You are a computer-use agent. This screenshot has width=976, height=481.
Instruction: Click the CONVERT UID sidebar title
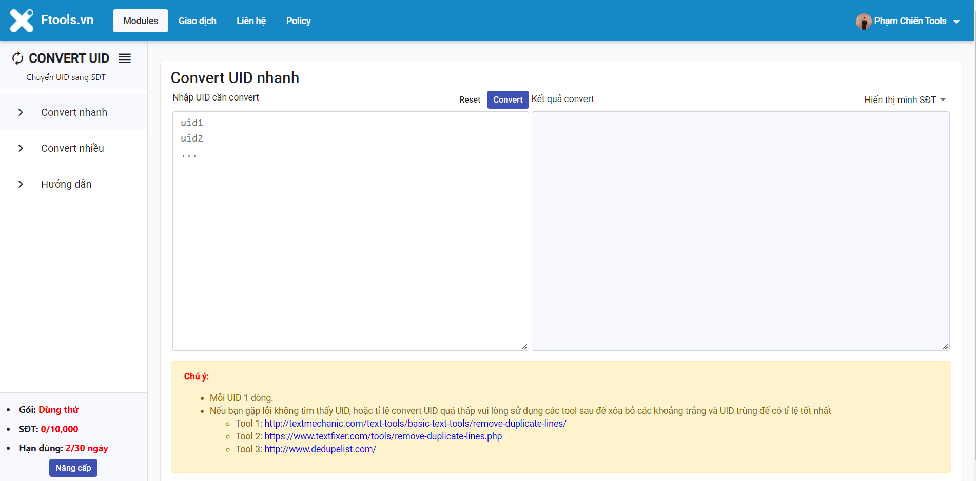tap(69, 58)
